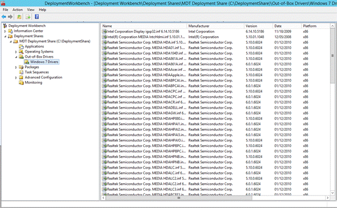Click the Forward arrow toolbar icon
Screen dimensions: 337x208
[10, 17]
